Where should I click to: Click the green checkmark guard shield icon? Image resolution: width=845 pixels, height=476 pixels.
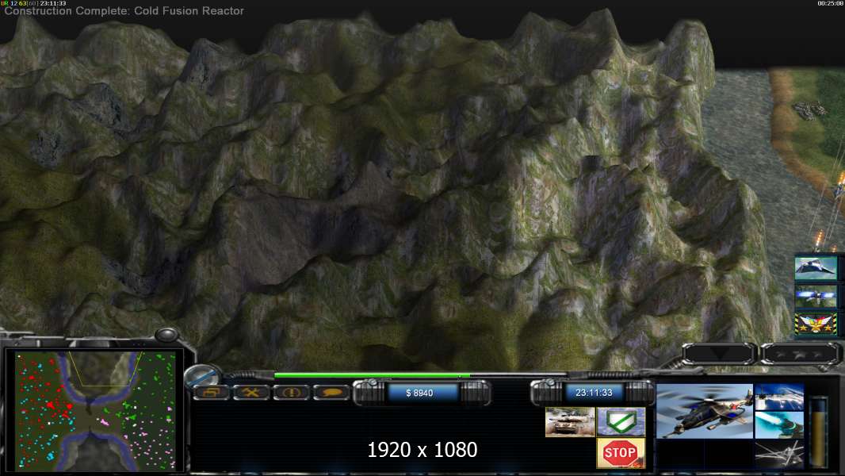[x=621, y=421]
